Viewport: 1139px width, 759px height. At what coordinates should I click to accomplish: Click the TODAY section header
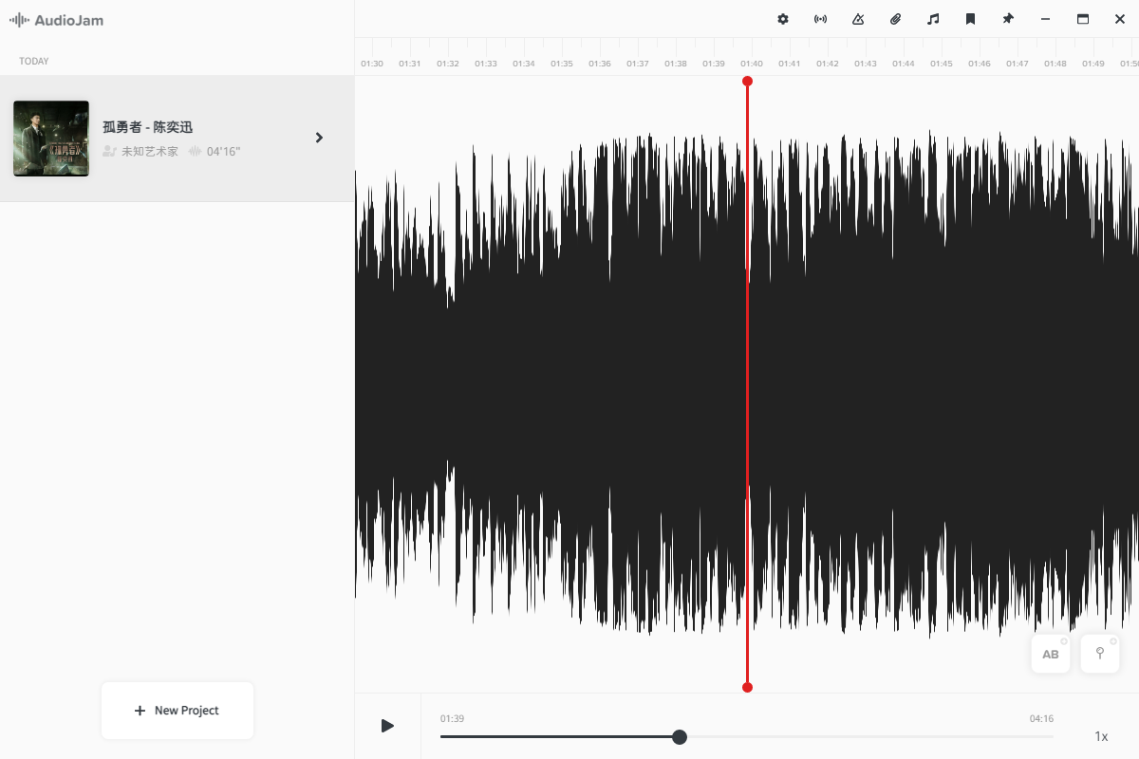point(34,61)
